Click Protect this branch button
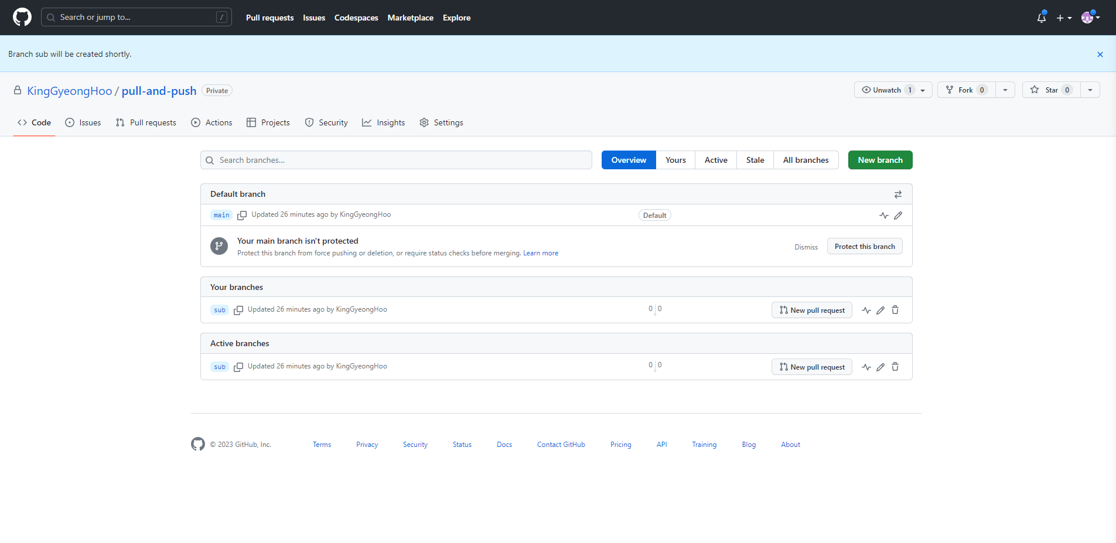Image resolution: width=1116 pixels, height=543 pixels. 865,247
